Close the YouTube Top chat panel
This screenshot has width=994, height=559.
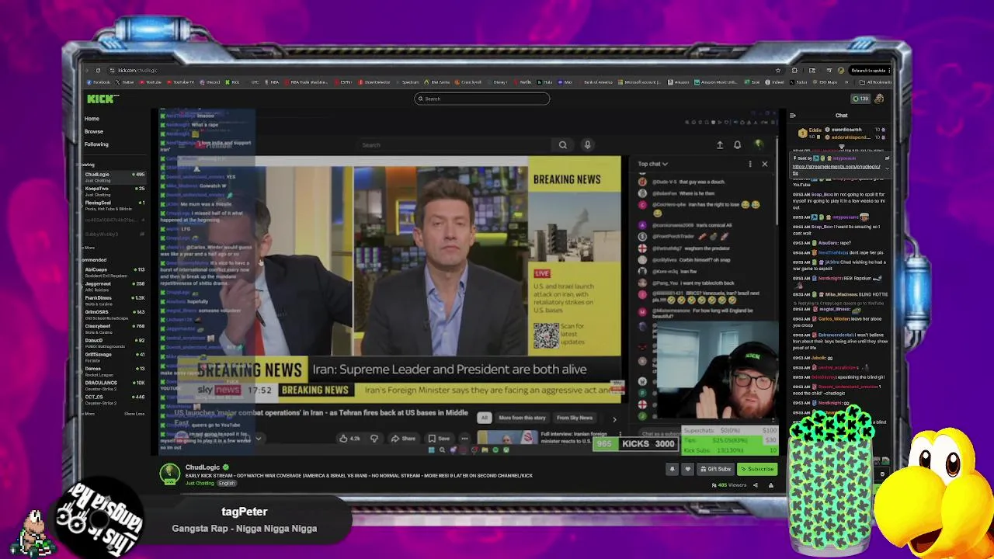point(764,164)
